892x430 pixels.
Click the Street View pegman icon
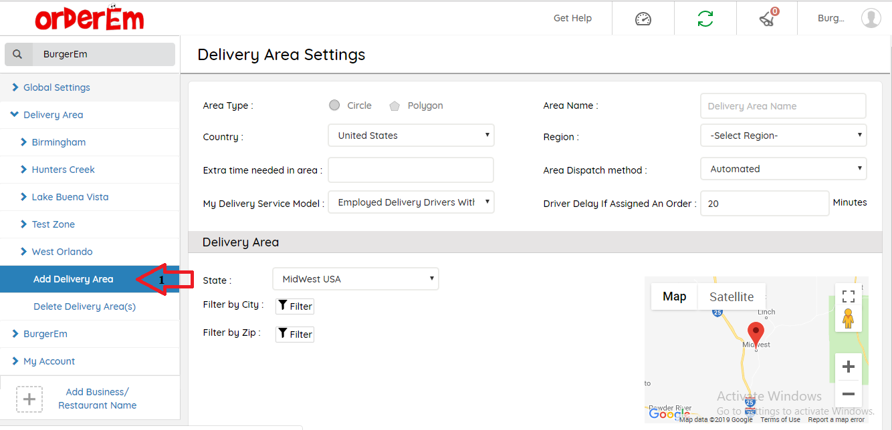(848, 319)
